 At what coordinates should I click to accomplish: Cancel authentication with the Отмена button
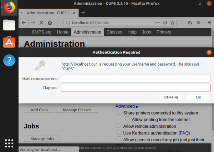click(170, 97)
